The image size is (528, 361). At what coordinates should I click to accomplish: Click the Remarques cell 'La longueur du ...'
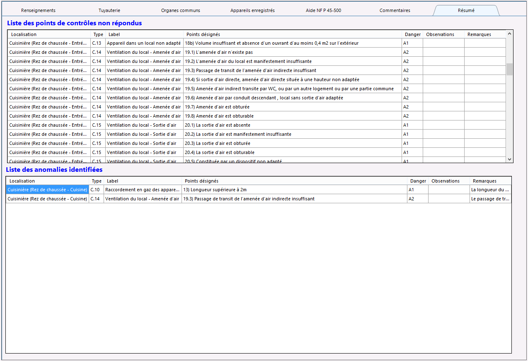pyautogui.click(x=490, y=190)
